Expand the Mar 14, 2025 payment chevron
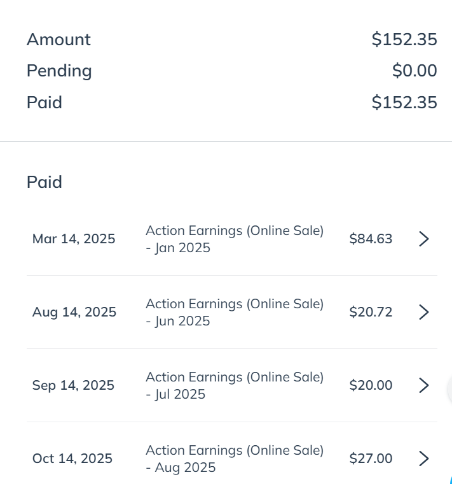452x484 pixels. click(x=424, y=239)
